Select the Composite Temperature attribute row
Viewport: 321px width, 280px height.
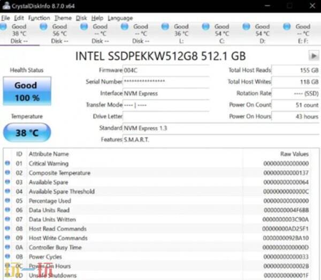point(157,173)
